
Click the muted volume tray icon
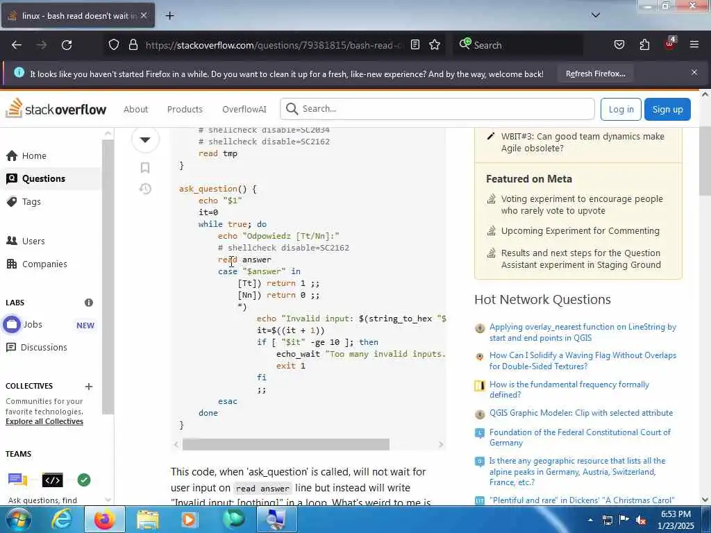[641, 521]
